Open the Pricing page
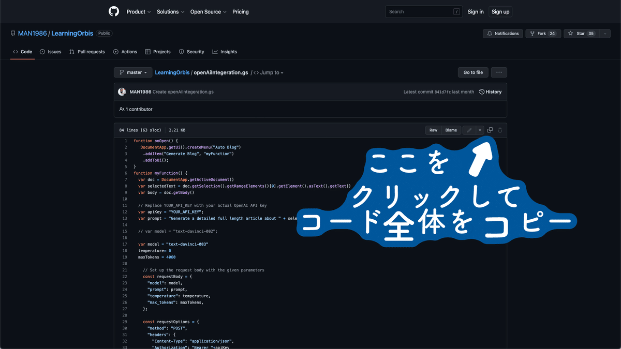Screen dimensions: 621x349 coord(240,11)
